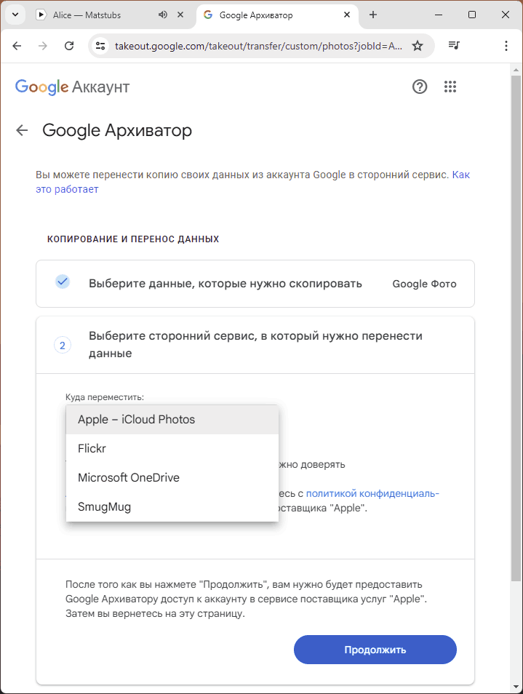Screen dimensions: 523x694
Task: Pick Microsoft OneDrive from the list
Action: (172, 477)
